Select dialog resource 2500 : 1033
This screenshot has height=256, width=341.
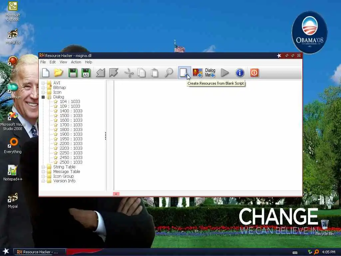tap(71, 162)
